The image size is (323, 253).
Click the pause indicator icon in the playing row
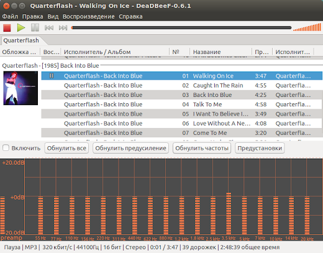click(x=52, y=76)
